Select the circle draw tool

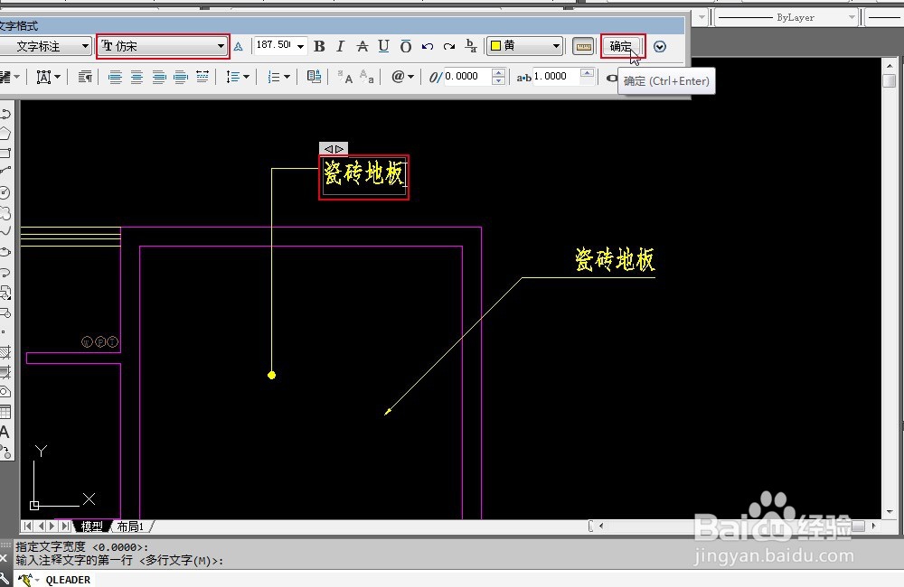5,192
